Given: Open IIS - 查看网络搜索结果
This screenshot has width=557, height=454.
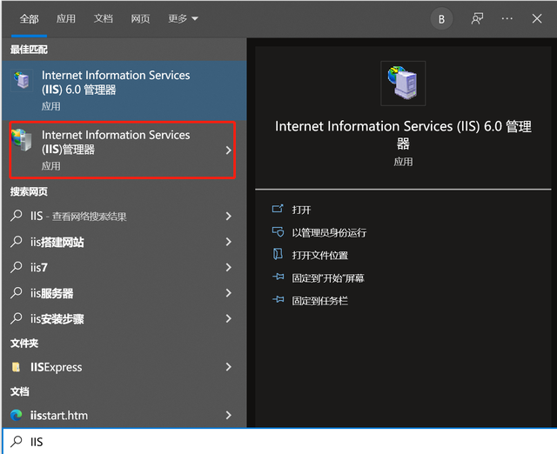Looking at the screenshot, I should click(x=124, y=216).
